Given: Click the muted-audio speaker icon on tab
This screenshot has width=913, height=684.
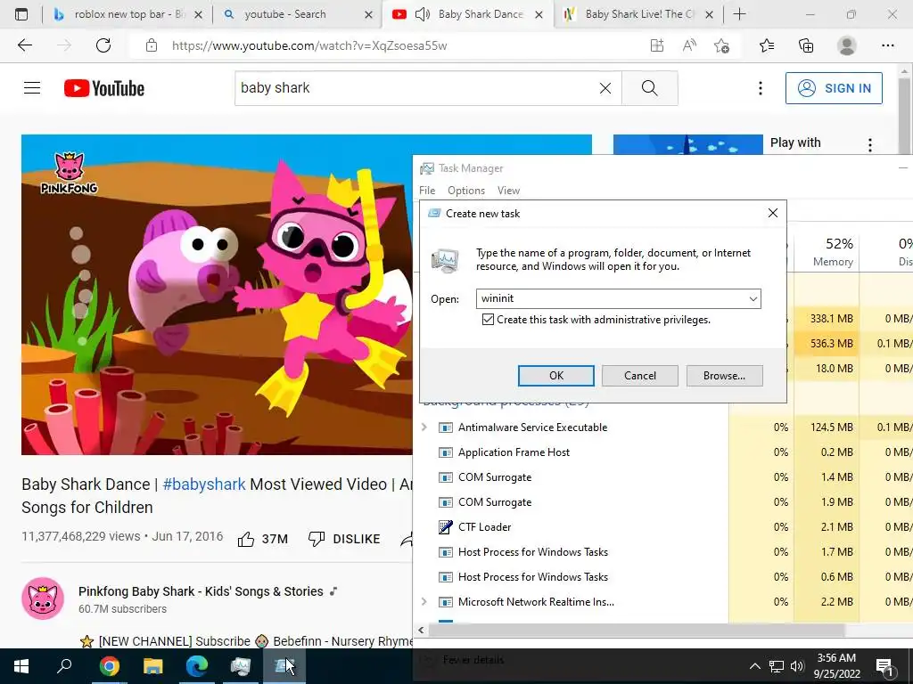Looking at the screenshot, I should pyautogui.click(x=422, y=14).
